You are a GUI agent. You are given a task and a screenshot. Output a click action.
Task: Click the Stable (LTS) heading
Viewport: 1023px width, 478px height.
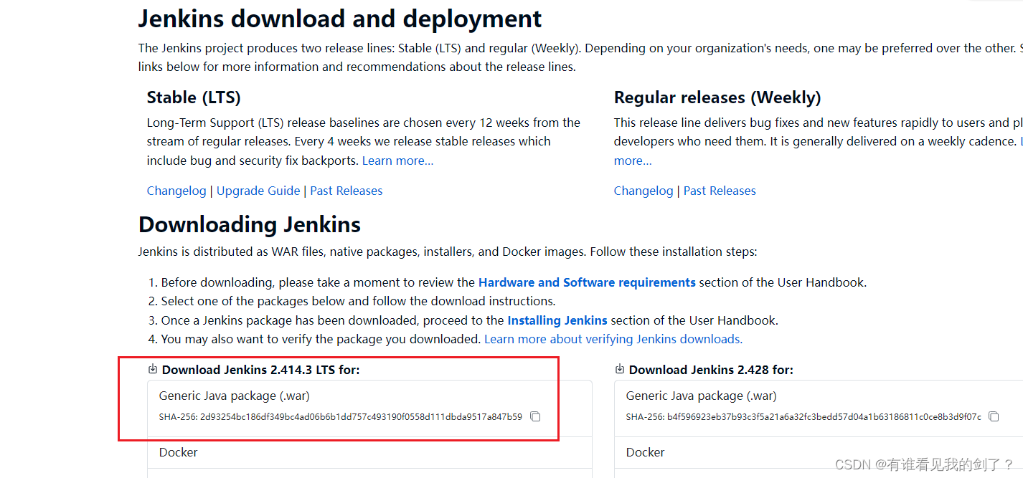click(x=194, y=97)
